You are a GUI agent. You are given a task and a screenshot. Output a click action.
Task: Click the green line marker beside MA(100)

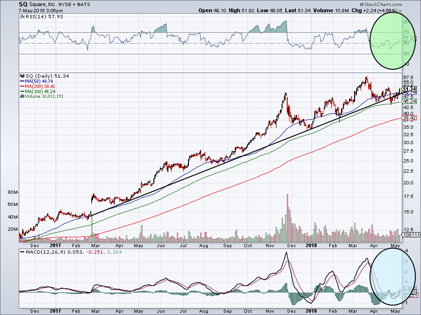tap(22, 92)
